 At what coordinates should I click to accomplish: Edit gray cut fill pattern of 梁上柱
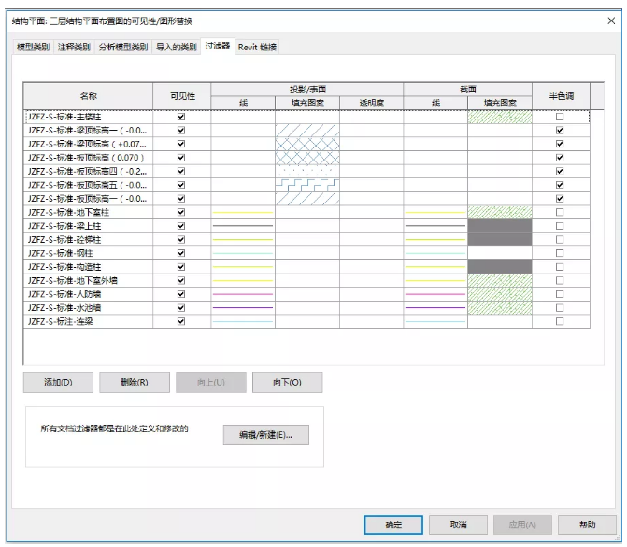500,226
